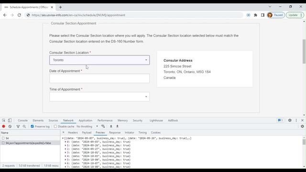
Task: Open a new browser tab
Action: [x=60, y=7]
